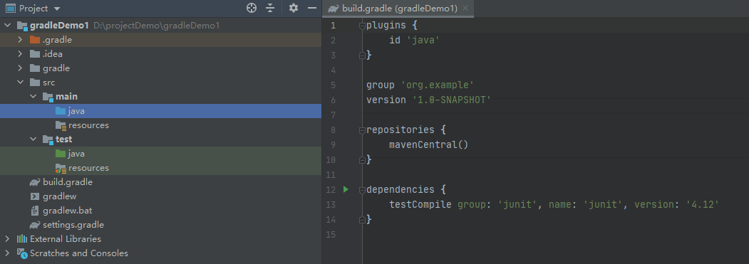Image resolution: width=749 pixels, height=264 pixels.
Task: Click fold end marker at line 14
Action: tap(362, 219)
